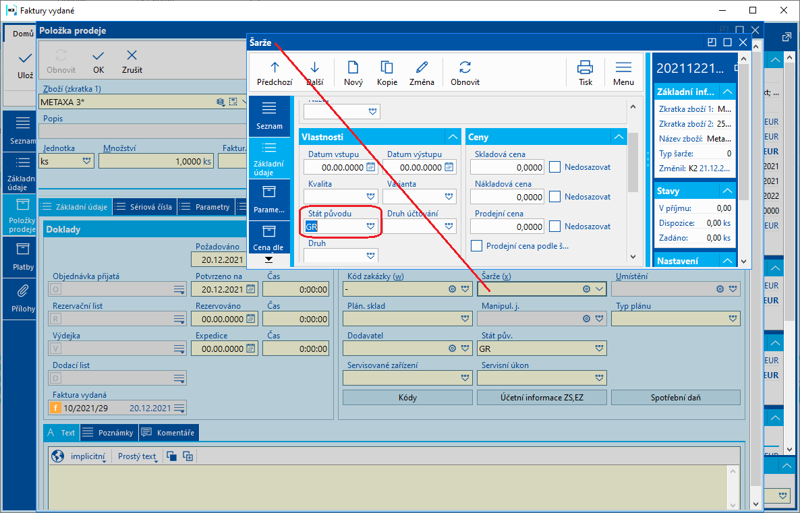Screen dimensions: 800x513
Task: Open calendar for Datum výstupu
Action: click(x=449, y=167)
